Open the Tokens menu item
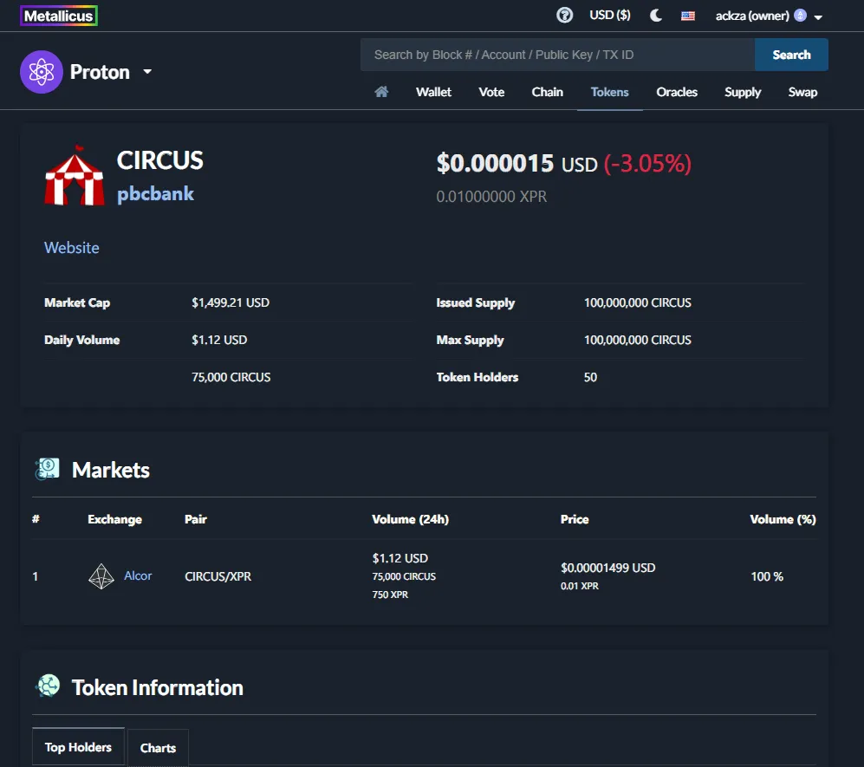 609,92
